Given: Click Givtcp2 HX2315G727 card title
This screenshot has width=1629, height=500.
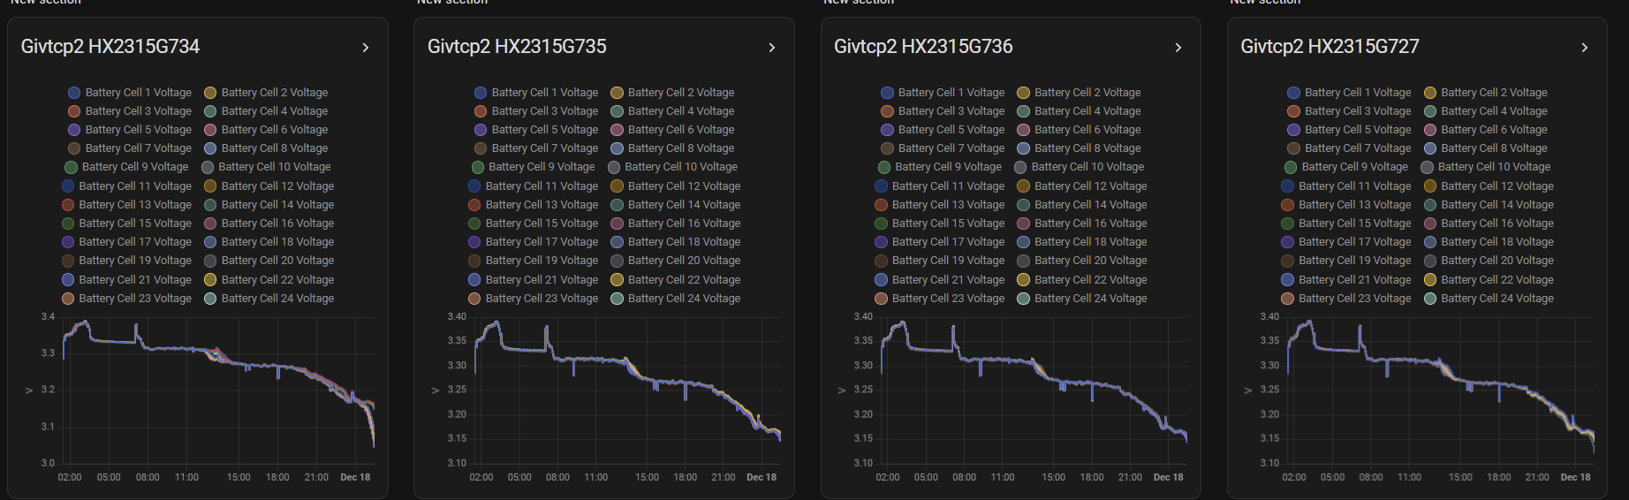Looking at the screenshot, I should (1330, 47).
